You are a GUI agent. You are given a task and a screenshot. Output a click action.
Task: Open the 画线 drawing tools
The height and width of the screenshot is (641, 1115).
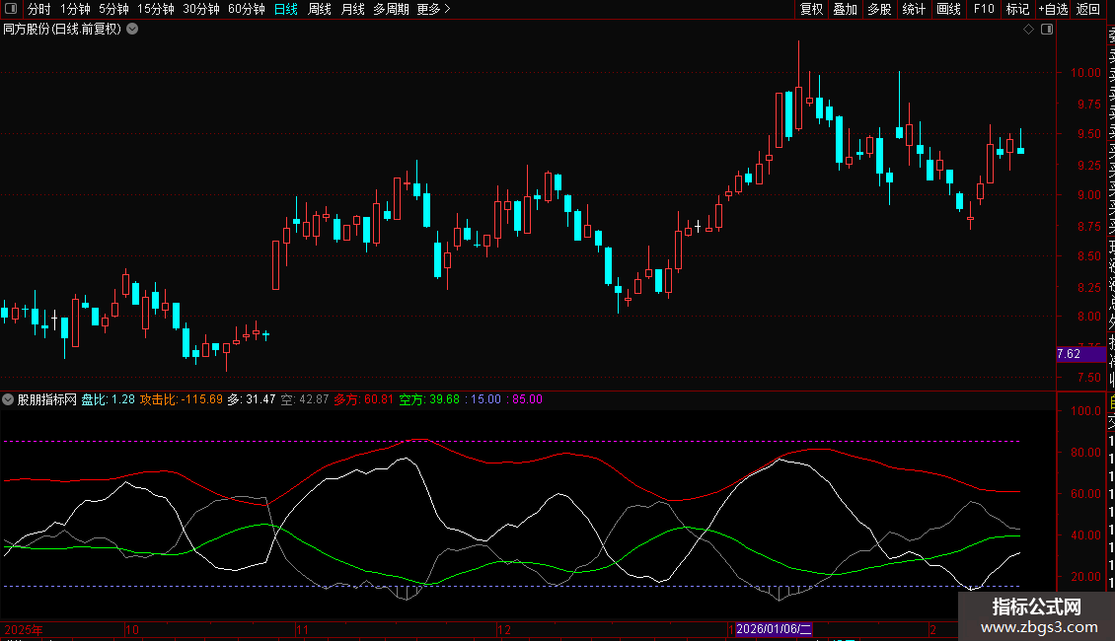pos(948,9)
